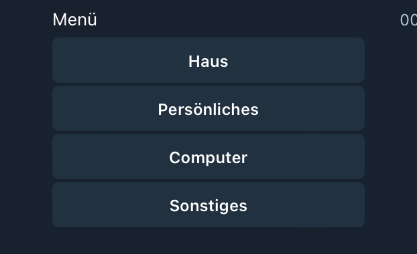This screenshot has width=417, height=254.
Task: Tap the Haus button
Action: click(208, 60)
